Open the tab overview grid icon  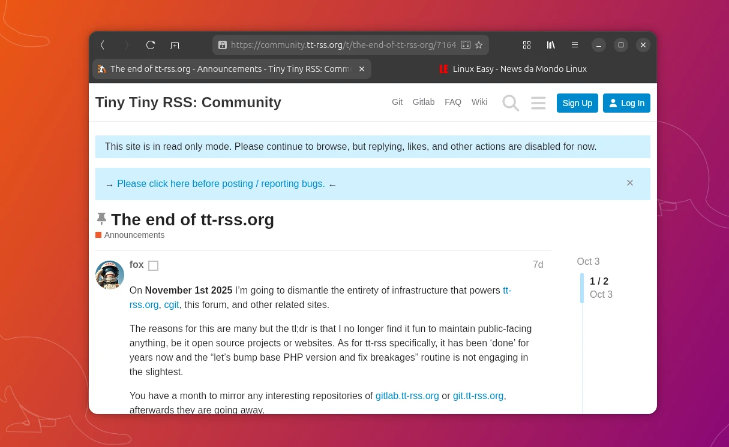click(x=526, y=45)
